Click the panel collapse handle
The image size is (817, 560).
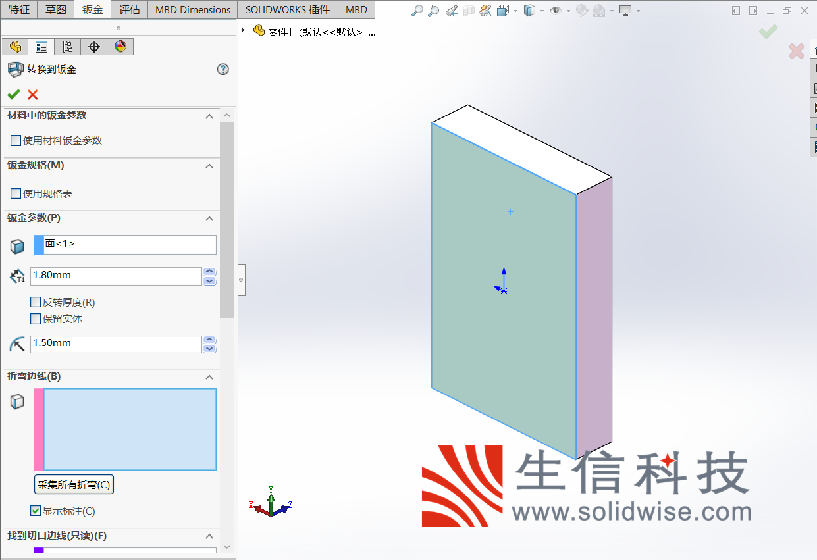(241, 280)
